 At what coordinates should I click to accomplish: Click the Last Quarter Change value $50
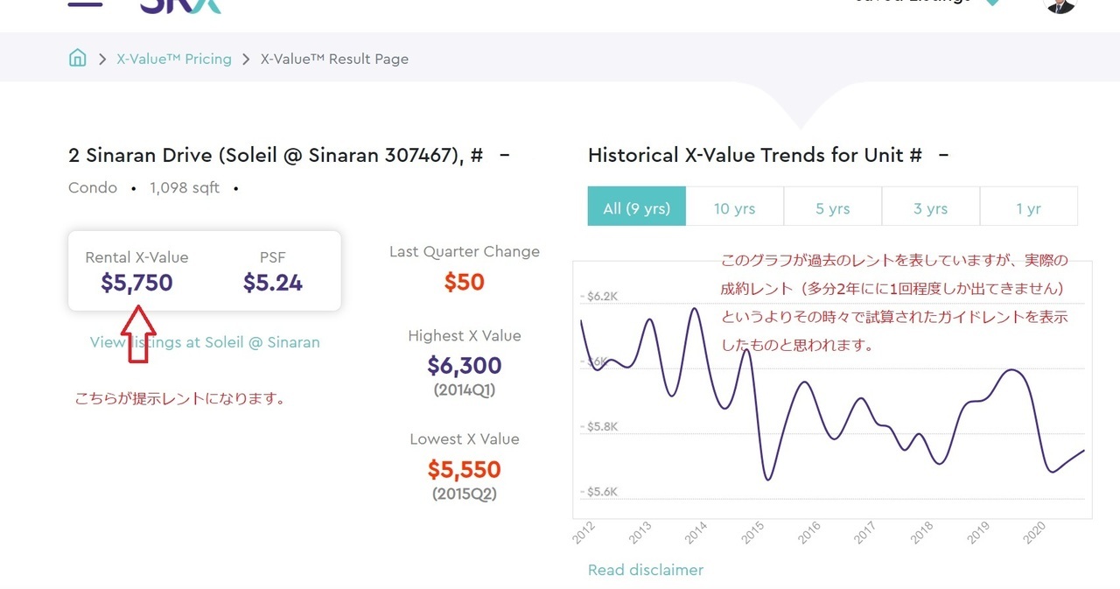tap(465, 282)
